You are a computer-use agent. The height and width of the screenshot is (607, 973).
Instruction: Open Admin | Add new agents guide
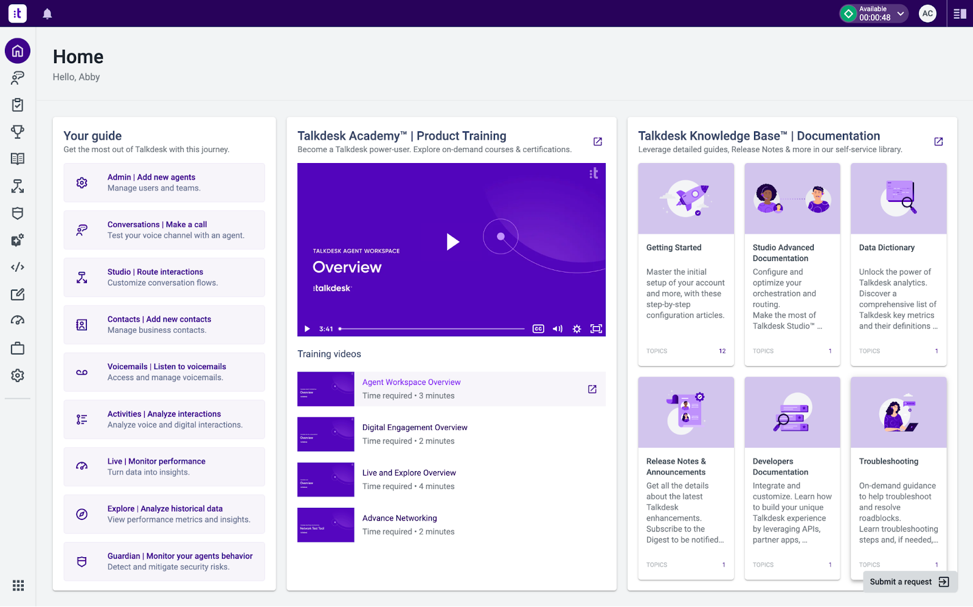[164, 182]
